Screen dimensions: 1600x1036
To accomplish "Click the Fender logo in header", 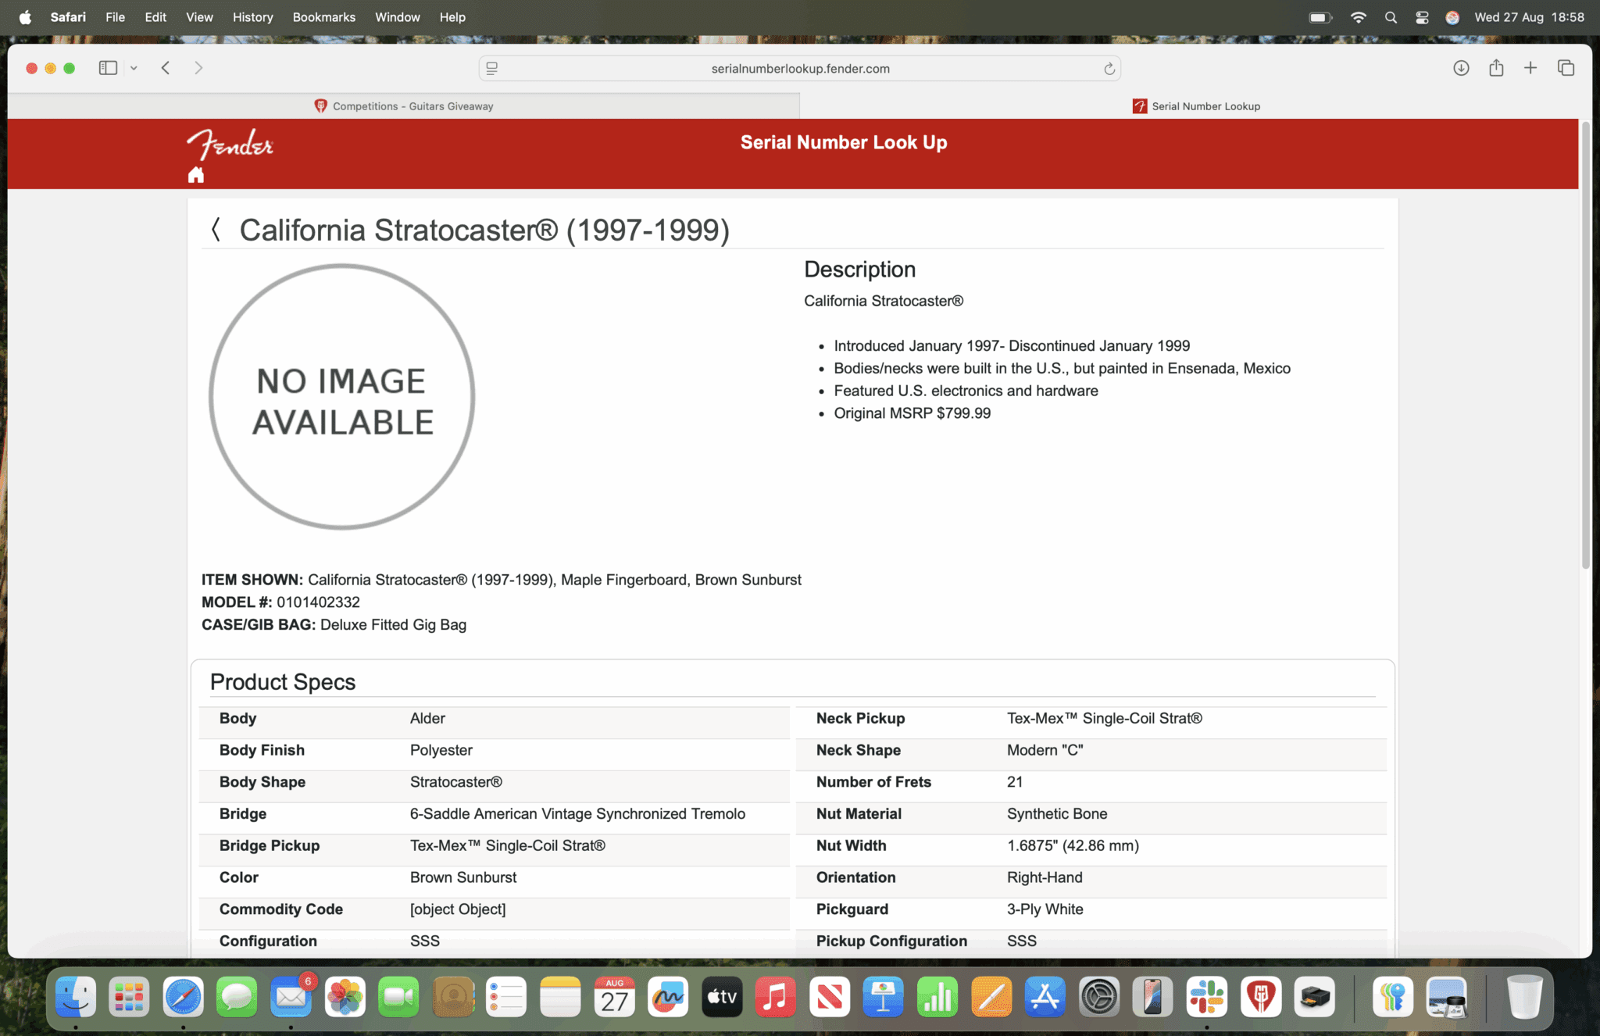I will 230,145.
